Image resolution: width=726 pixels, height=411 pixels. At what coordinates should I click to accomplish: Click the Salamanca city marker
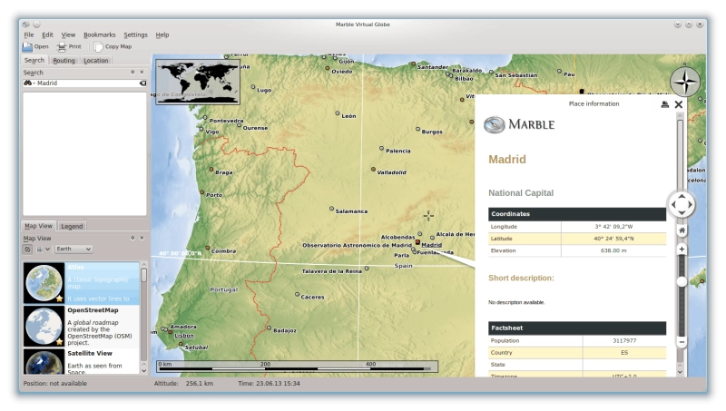331,209
